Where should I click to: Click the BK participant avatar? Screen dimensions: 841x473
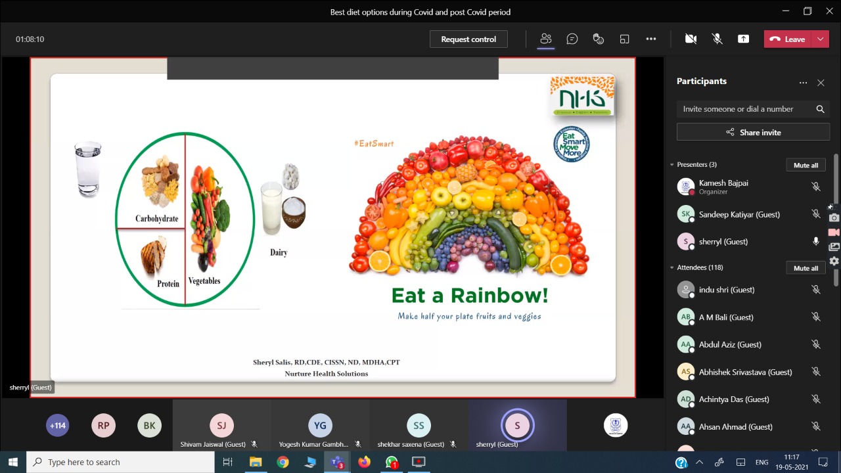(150, 425)
